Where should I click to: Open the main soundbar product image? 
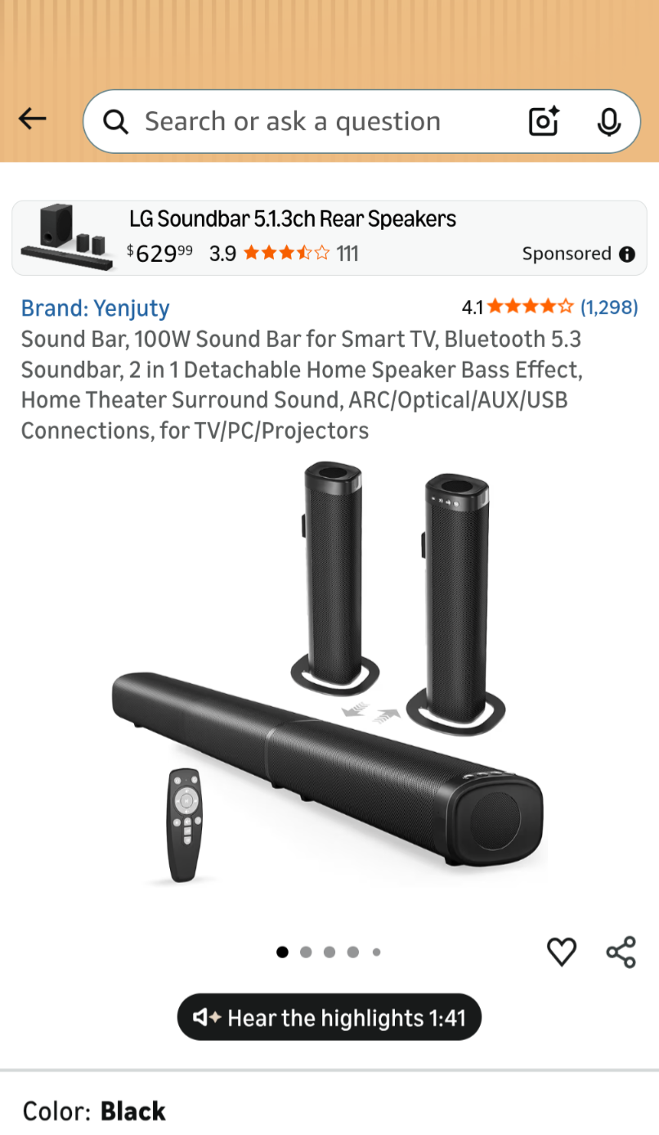[329, 673]
